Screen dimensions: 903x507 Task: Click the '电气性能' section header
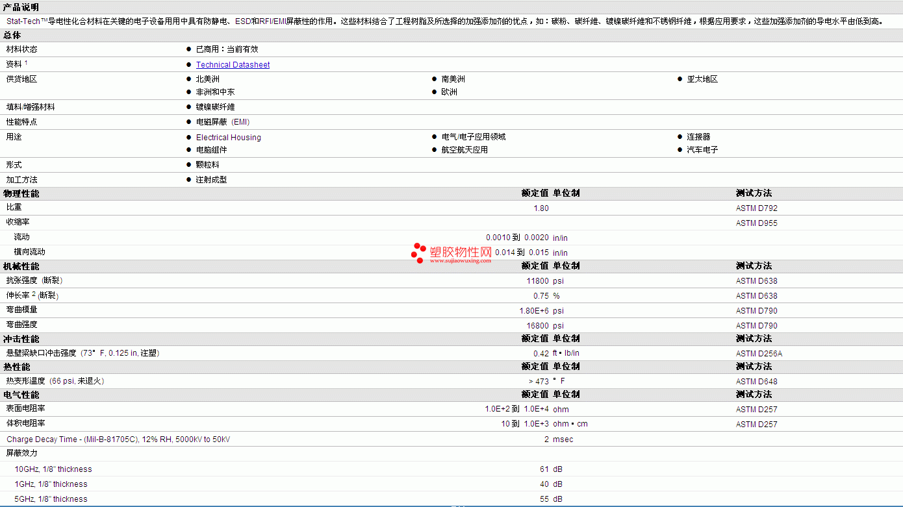tap(21, 395)
